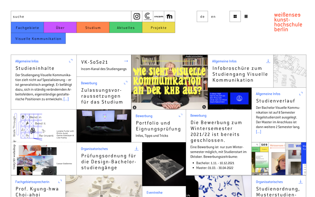The image size is (315, 197).
Task: Unmute the video with the speaker icon
Action: click(204, 107)
